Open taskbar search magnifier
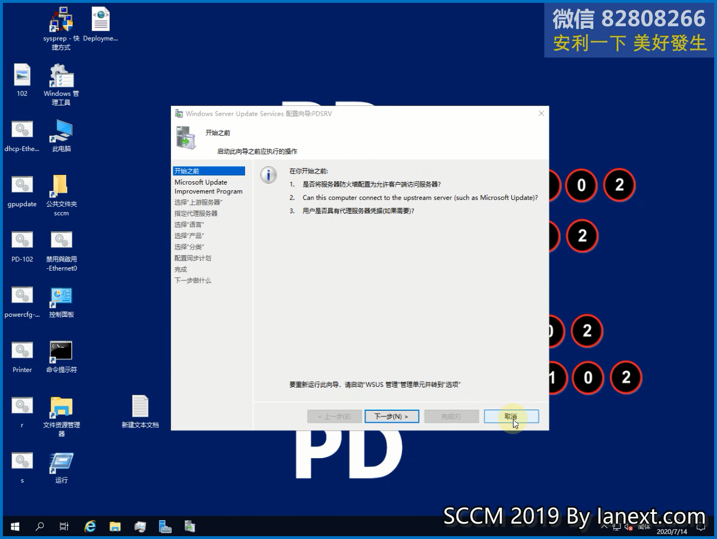The width and height of the screenshot is (717, 539). click(x=39, y=526)
